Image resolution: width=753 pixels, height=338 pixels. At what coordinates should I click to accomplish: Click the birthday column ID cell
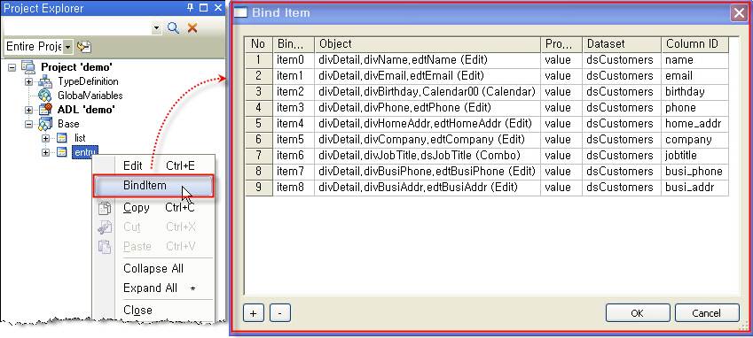pyautogui.click(x=694, y=92)
